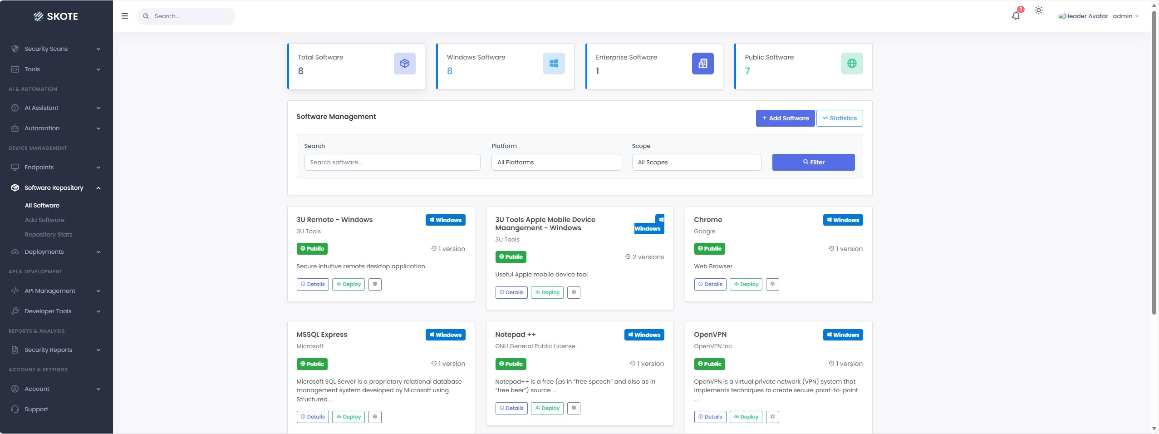Toggle light/dark mode sun icon
This screenshot has width=1159, height=434.
(1038, 10)
